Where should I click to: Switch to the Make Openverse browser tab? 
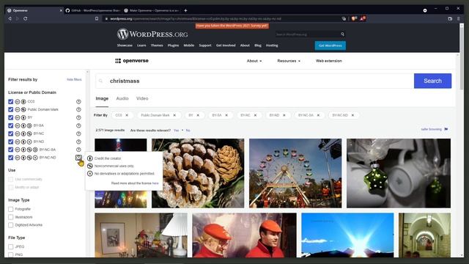click(x=152, y=10)
